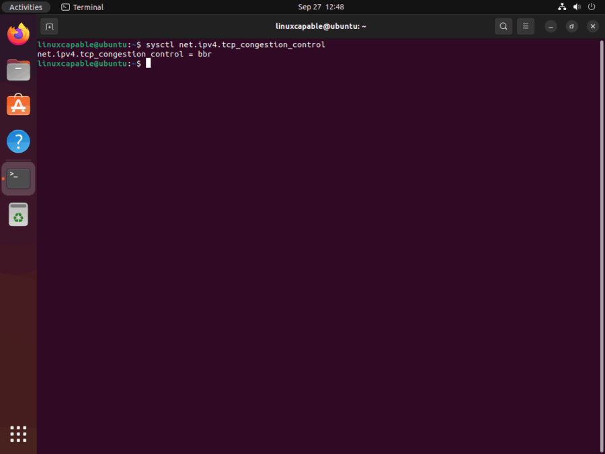605x454 pixels.
Task: Click the Terminal app menu in top bar
Action: [82, 7]
